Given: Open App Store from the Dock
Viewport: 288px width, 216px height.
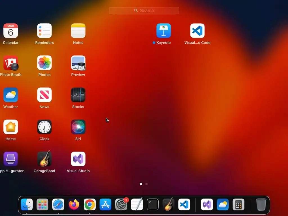Looking at the screenshot, I should (105, 204).
